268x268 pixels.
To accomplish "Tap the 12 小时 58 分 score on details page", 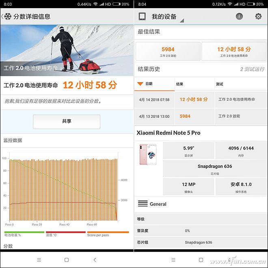I will pyautogui.click(x=90, y=85).
